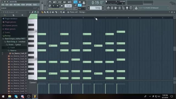
Task: Open the piano roll stamp tool
Action: coord(38,12)
